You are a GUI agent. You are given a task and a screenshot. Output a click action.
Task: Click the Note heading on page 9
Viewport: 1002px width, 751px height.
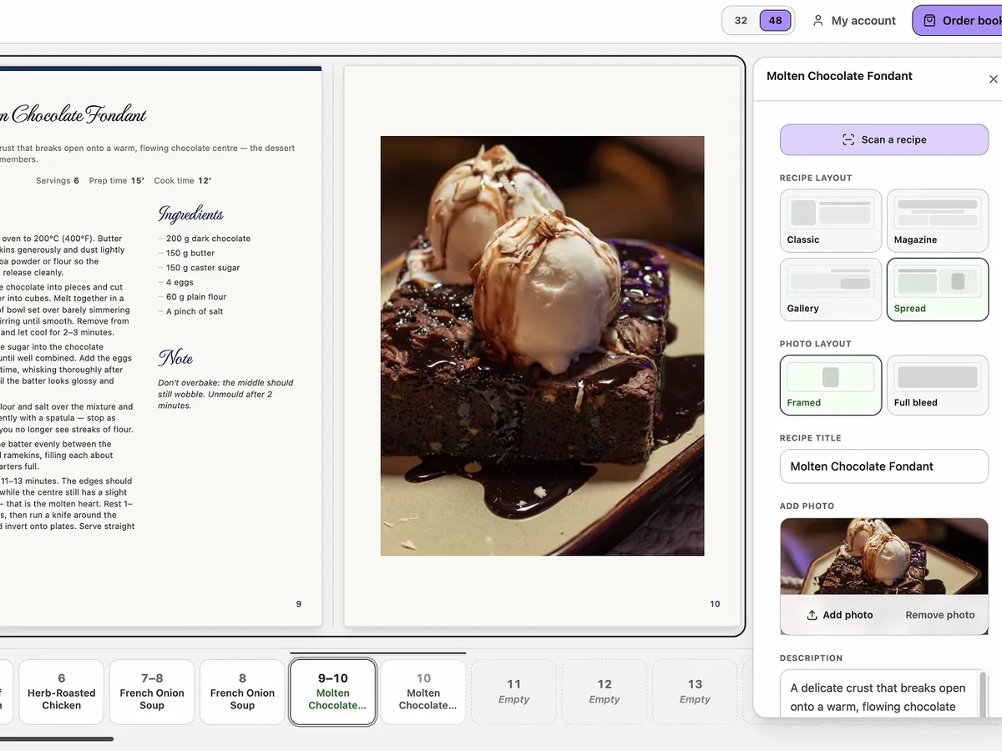[x=175, y=358]
